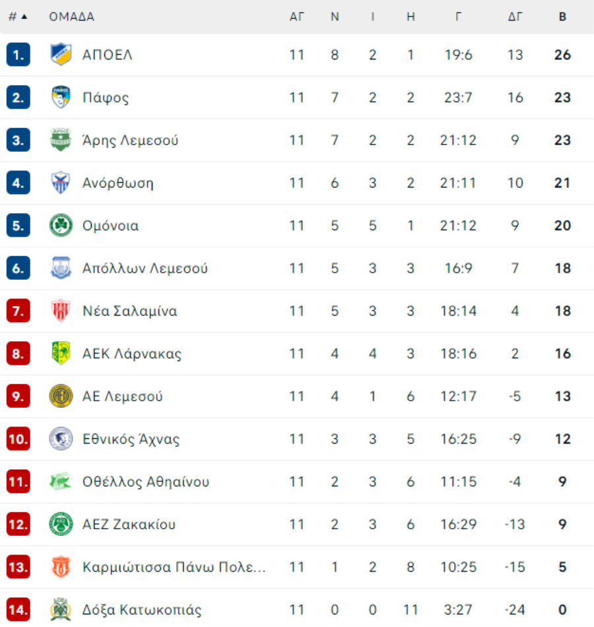Sort standings by Β points column
Viewport: 594px width, 627px height.
tap(562, 16)
